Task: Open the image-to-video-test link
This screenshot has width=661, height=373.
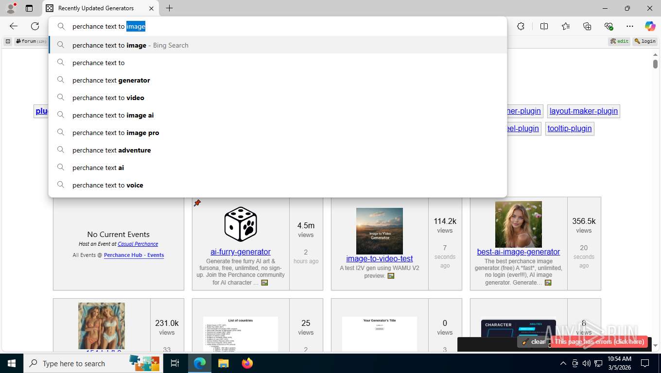Action: [x=380, y=258]
